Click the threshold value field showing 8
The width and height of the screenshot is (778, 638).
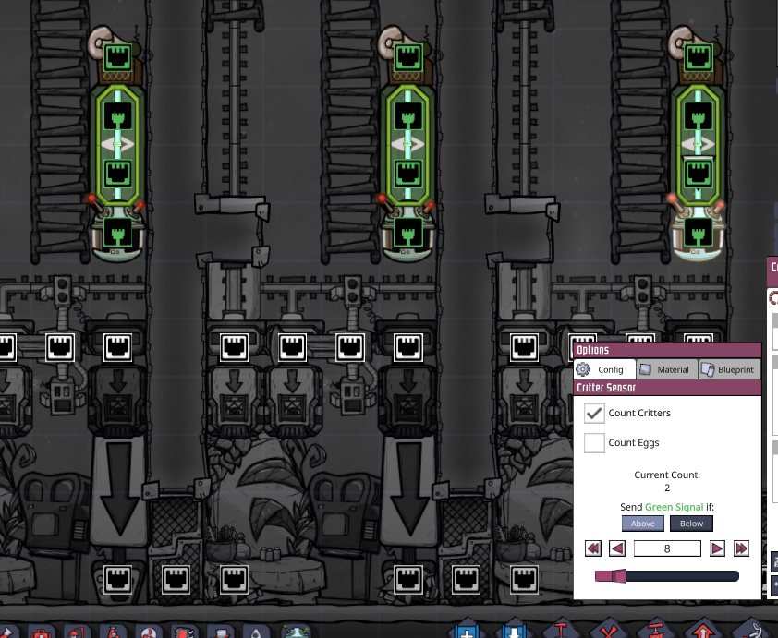tap(667, 548)
